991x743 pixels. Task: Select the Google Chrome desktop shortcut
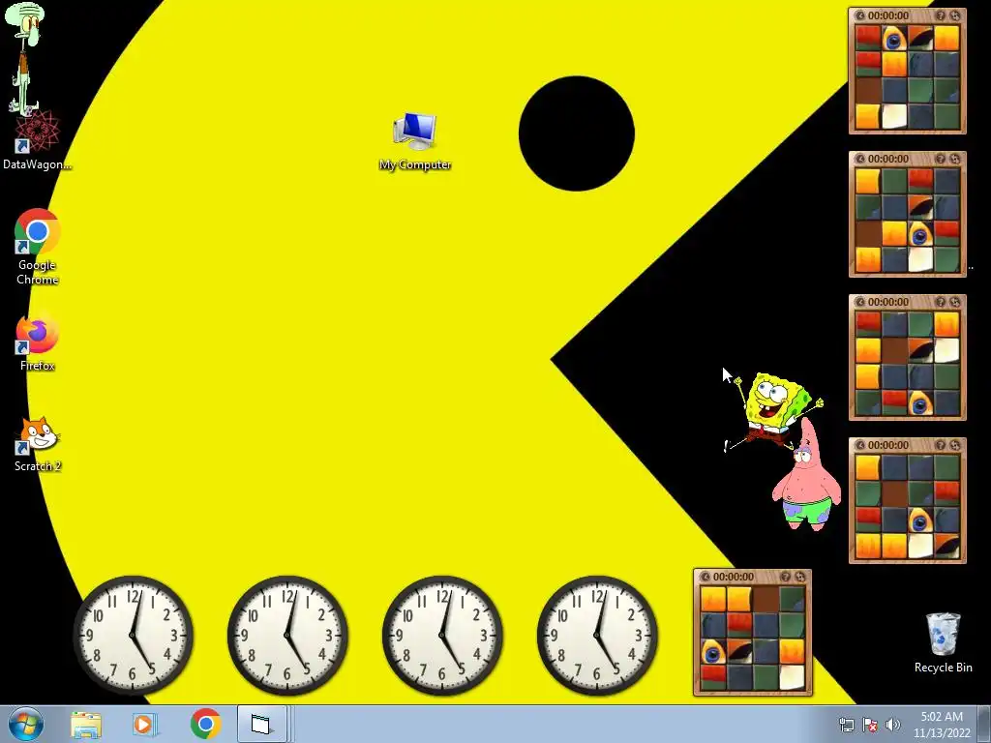pos(38,247)
